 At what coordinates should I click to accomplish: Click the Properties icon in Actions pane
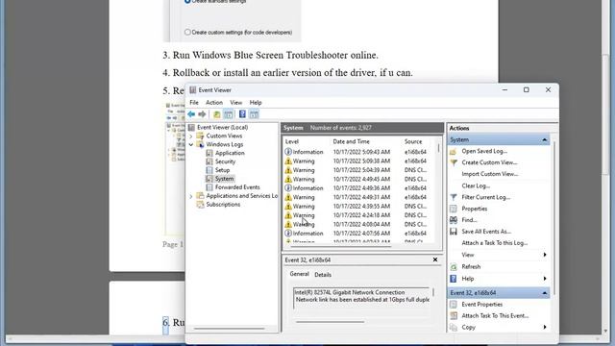point(454,209)
